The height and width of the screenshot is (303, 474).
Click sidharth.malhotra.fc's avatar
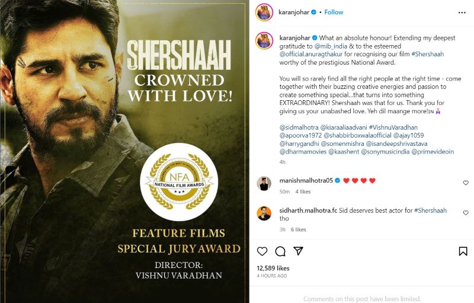click(264, 213)
